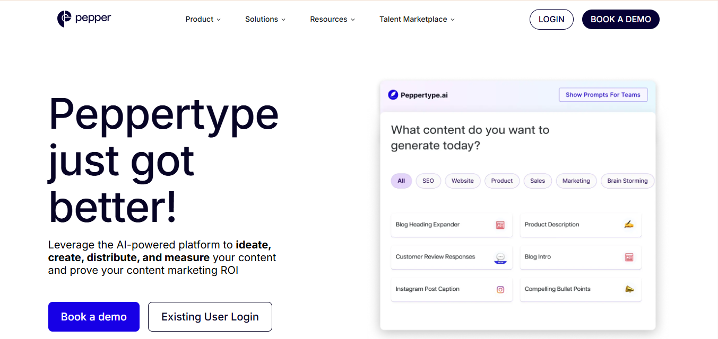Click Show Prompts For Teams button
This screenshot has height=339, width=718.
[x=603, y=95]
